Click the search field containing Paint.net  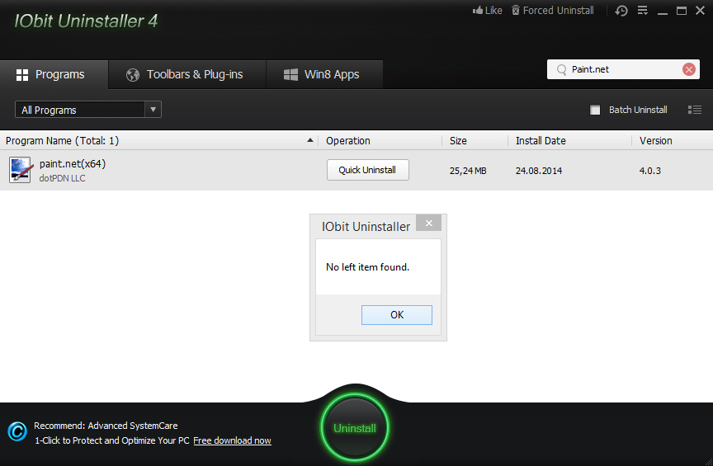point(623,69)
